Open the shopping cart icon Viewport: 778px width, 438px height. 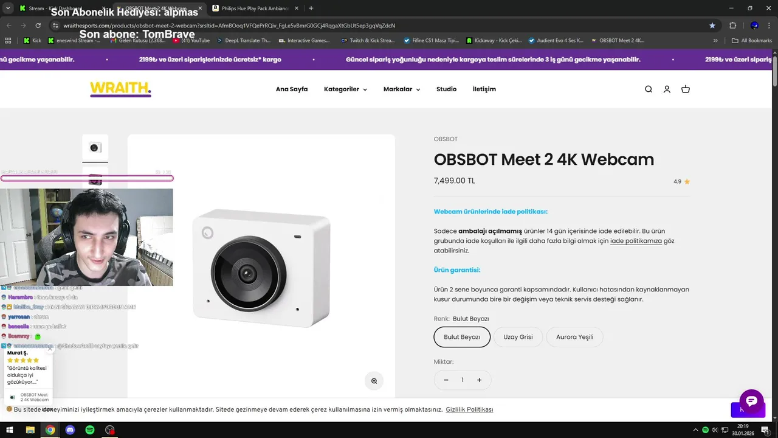[x=686, y=89]
